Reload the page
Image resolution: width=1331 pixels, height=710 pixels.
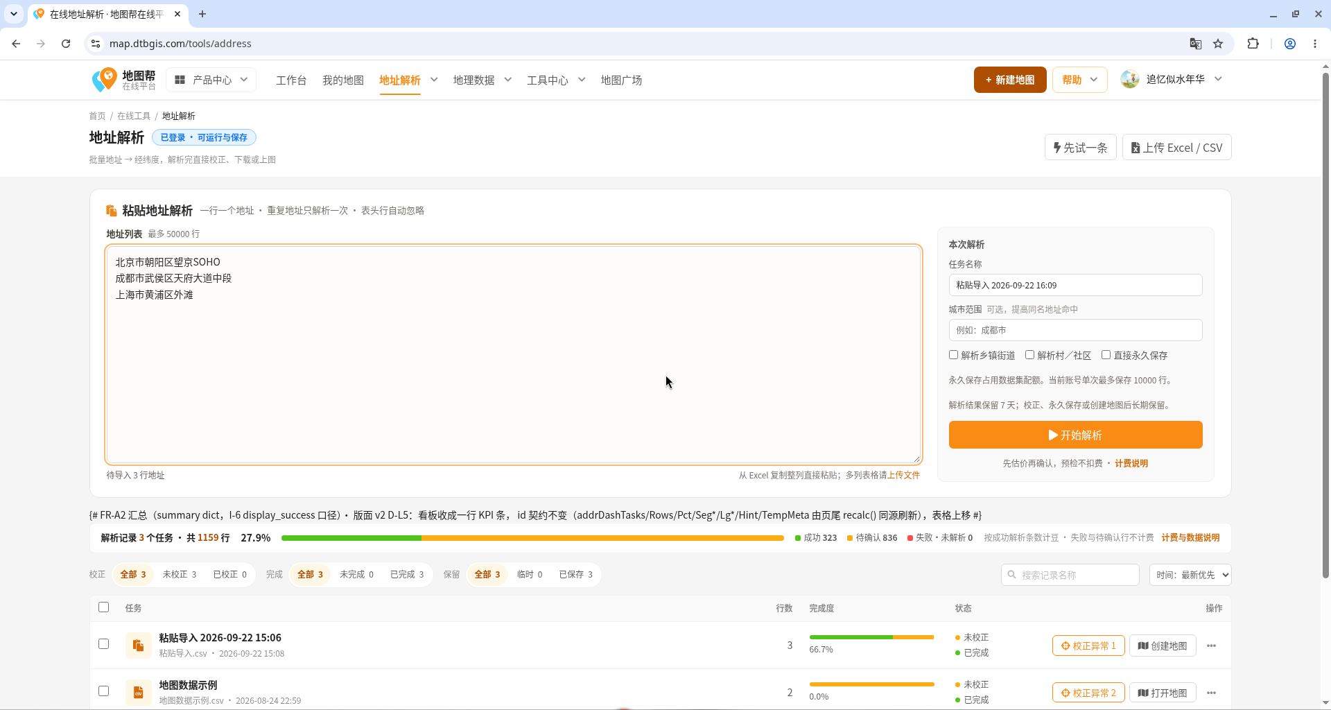(x=66, y=44)
